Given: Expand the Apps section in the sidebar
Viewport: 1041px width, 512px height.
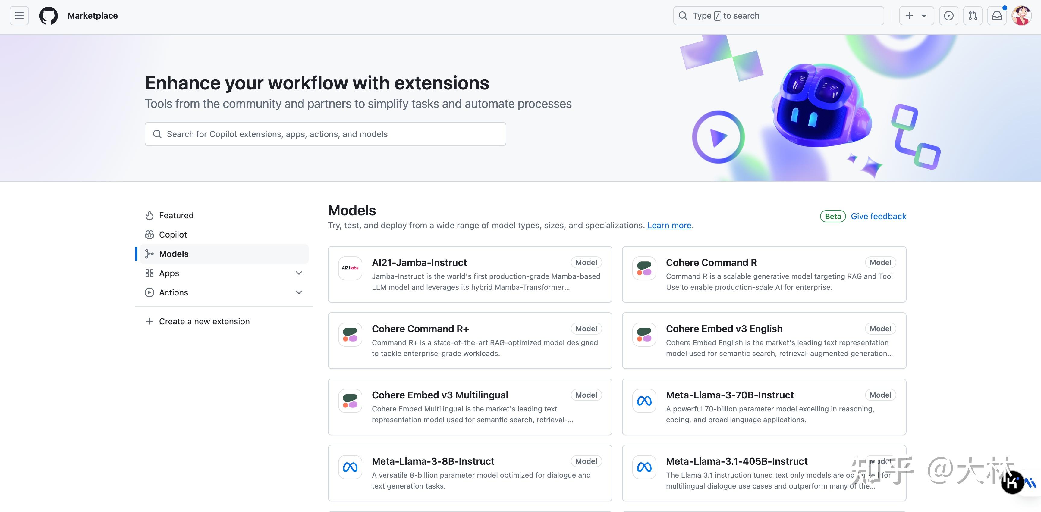Looking at the screenshot, I should tap(299, 273).
